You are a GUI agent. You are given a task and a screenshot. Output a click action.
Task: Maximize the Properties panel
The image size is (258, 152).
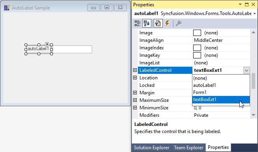[247, 4]
